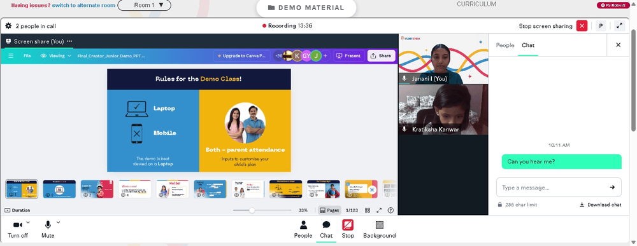Click the 1/123 page counter
The image size is (637, 246).
coord(352,210)
